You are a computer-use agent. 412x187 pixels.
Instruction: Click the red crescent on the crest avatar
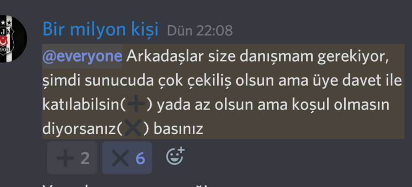(3, 41)
